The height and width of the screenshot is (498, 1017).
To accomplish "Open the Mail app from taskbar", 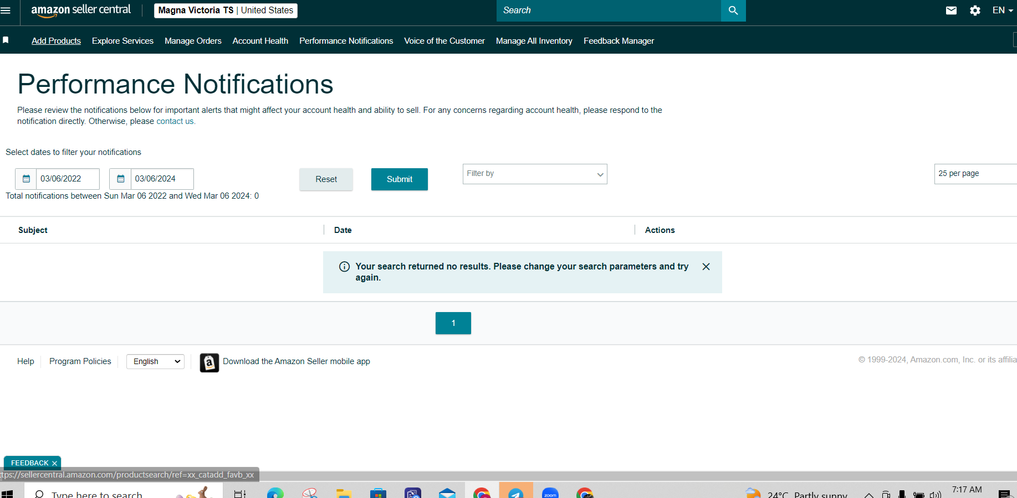I will pyautogui.click(x=447, y=493).
